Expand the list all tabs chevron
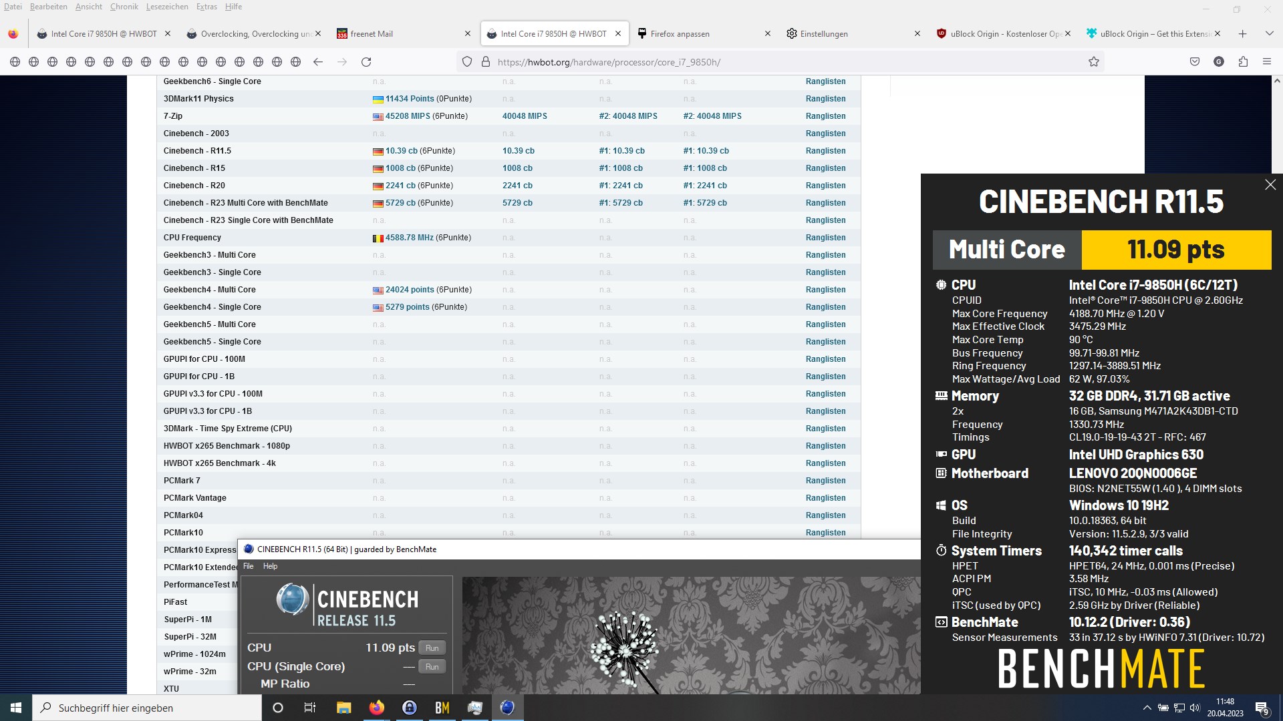The height and width of the screenshot is (721, 1283). [x=1269, y=33]
